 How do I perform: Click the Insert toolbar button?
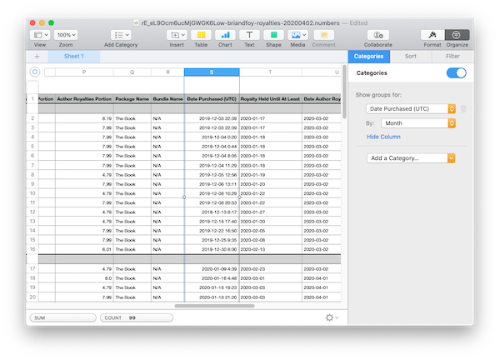click(x=177, y=35)
